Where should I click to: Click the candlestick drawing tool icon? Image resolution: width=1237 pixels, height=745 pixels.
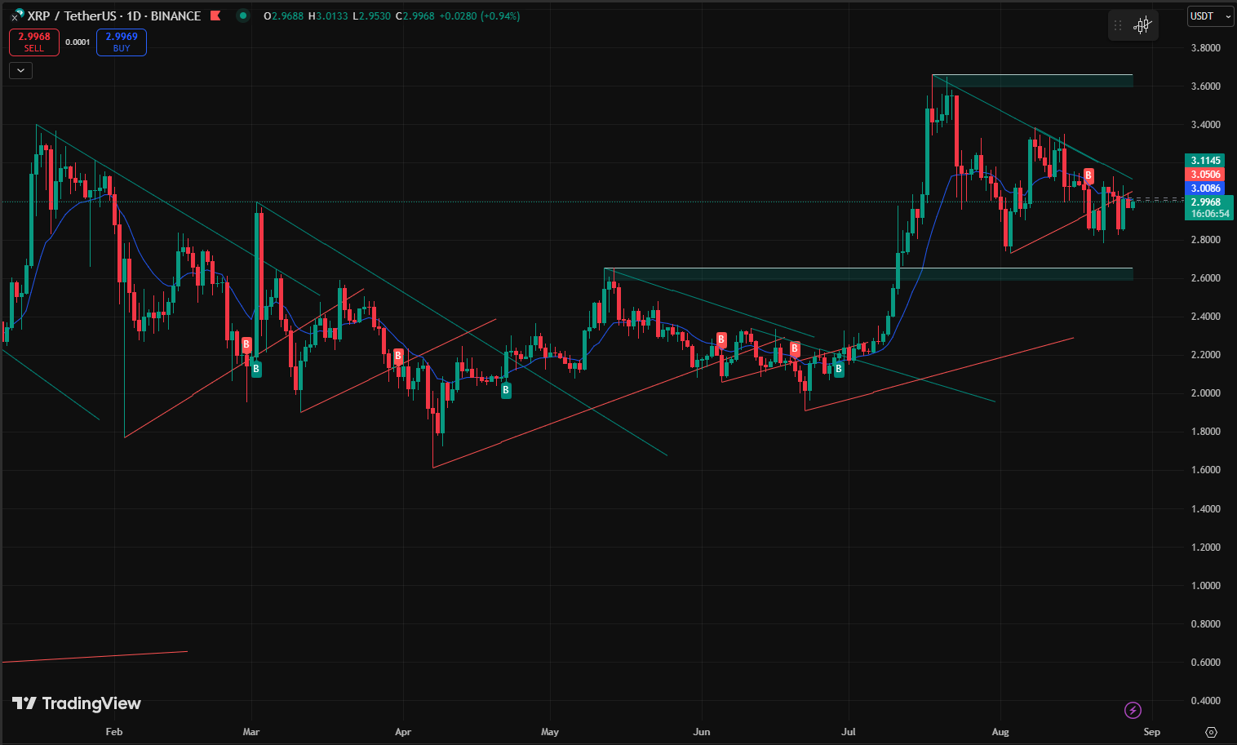click(x=1143, y=25)
